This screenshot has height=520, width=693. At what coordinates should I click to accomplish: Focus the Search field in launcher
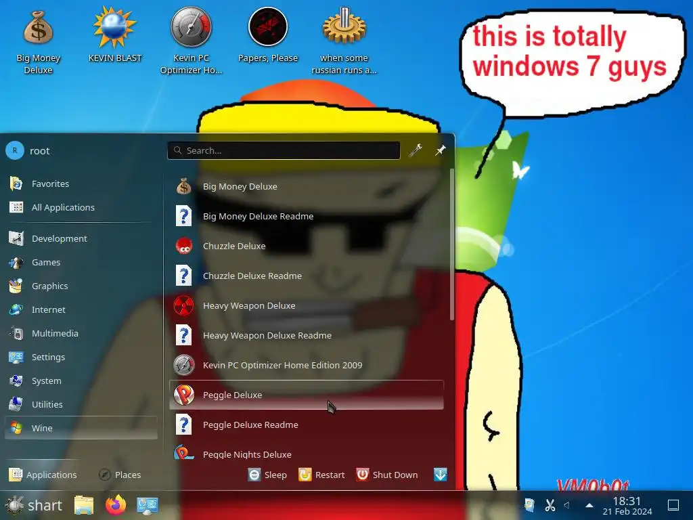click(284, 150)
